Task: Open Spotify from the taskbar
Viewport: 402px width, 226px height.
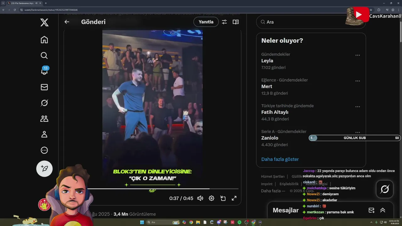Action: (239, 222)
